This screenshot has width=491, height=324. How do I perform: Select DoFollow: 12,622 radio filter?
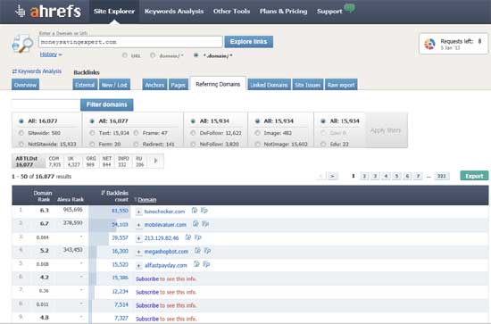(x=193, y=133)
